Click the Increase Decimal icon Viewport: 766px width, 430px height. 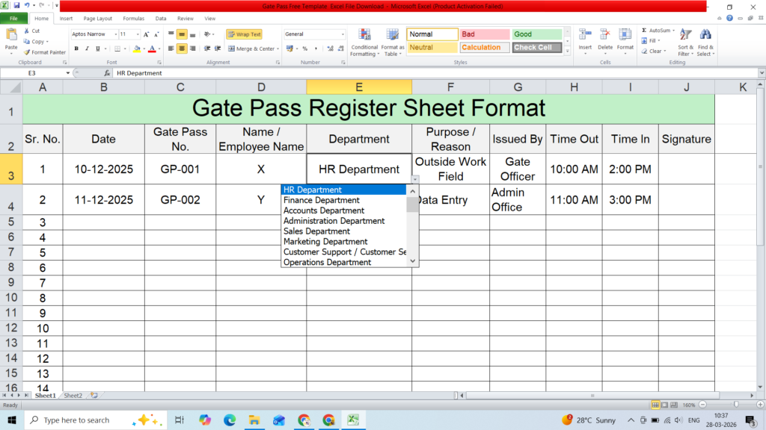coord(330,49)
